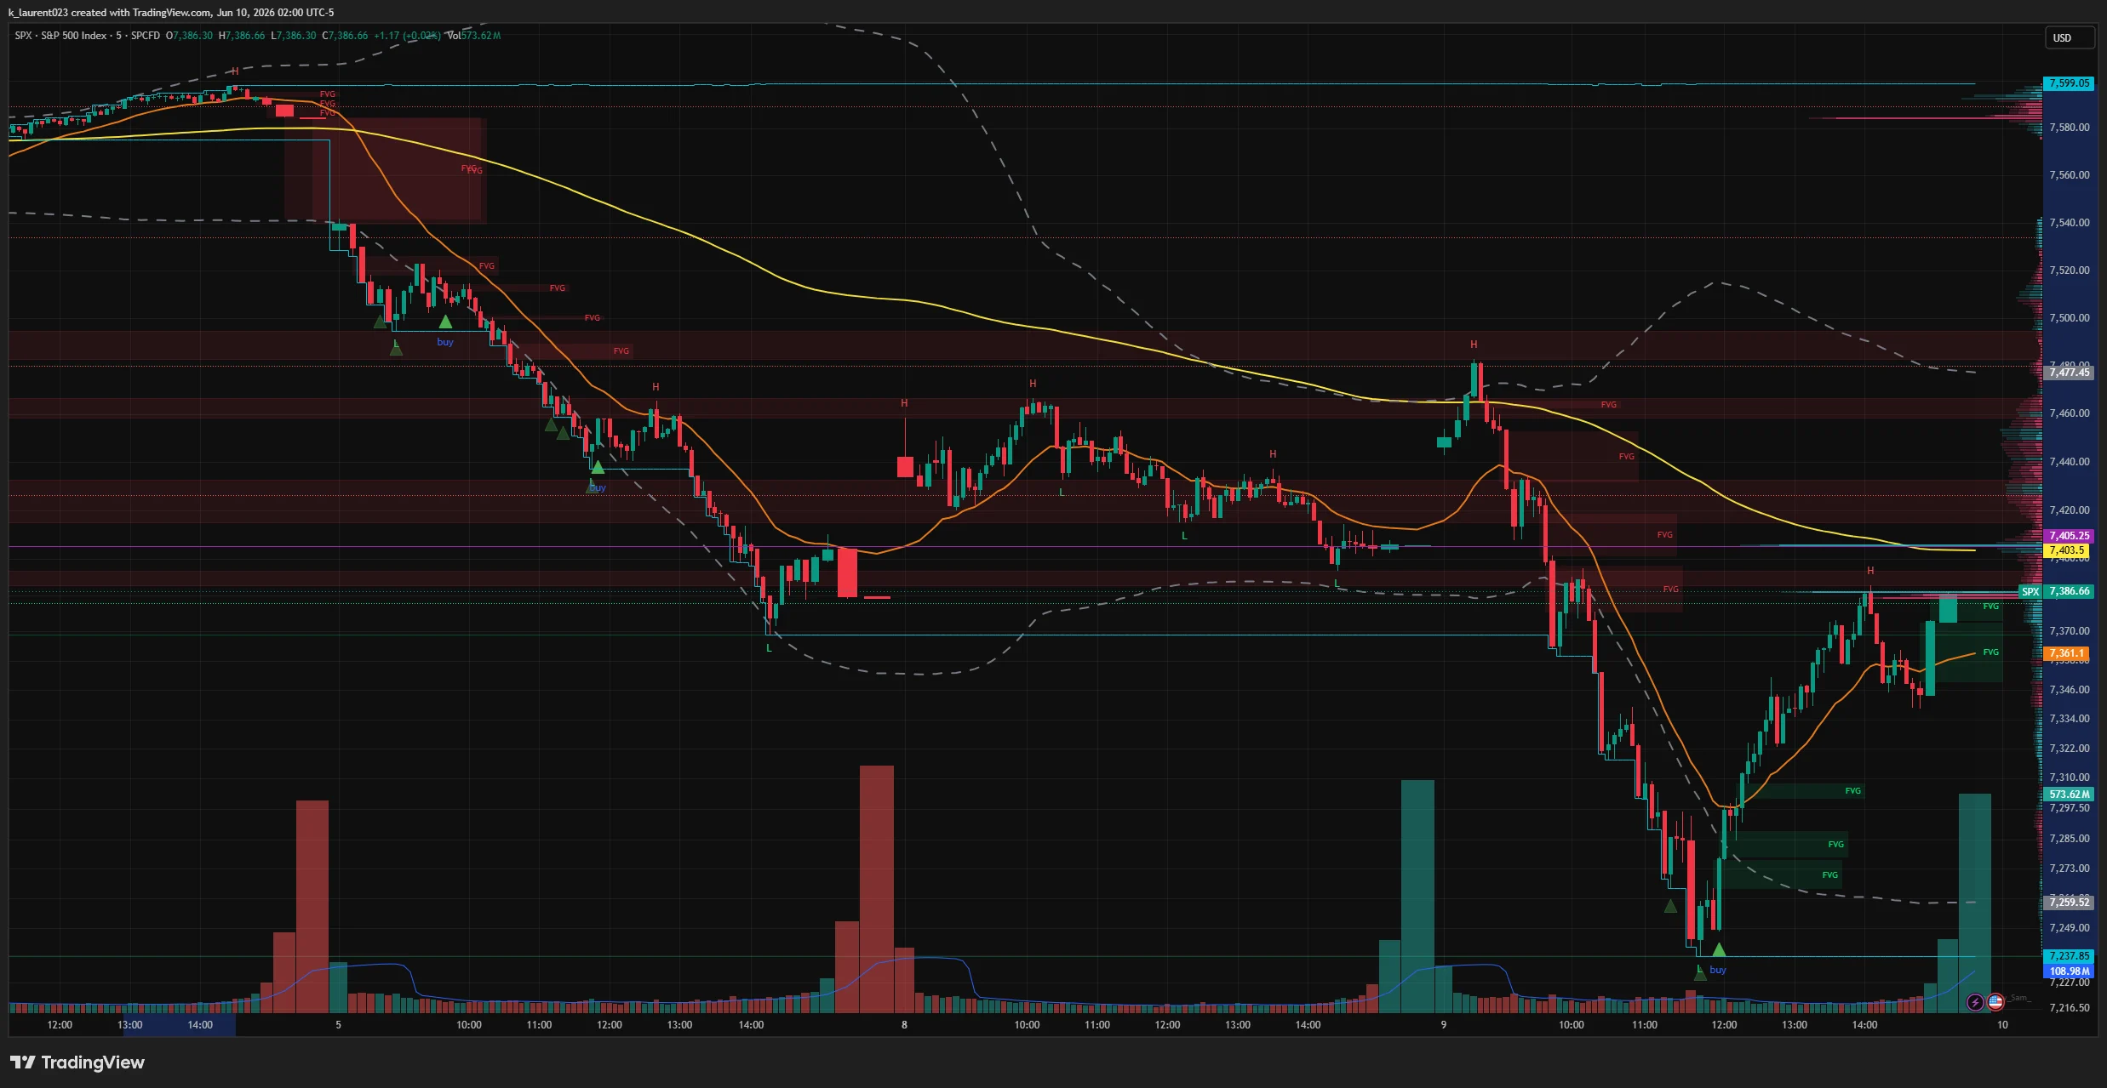The height and width of the screenshot is (1088, 2107).
Task: Click the blue 108.98M volume average label
Action: click(x=2069, y=971)
